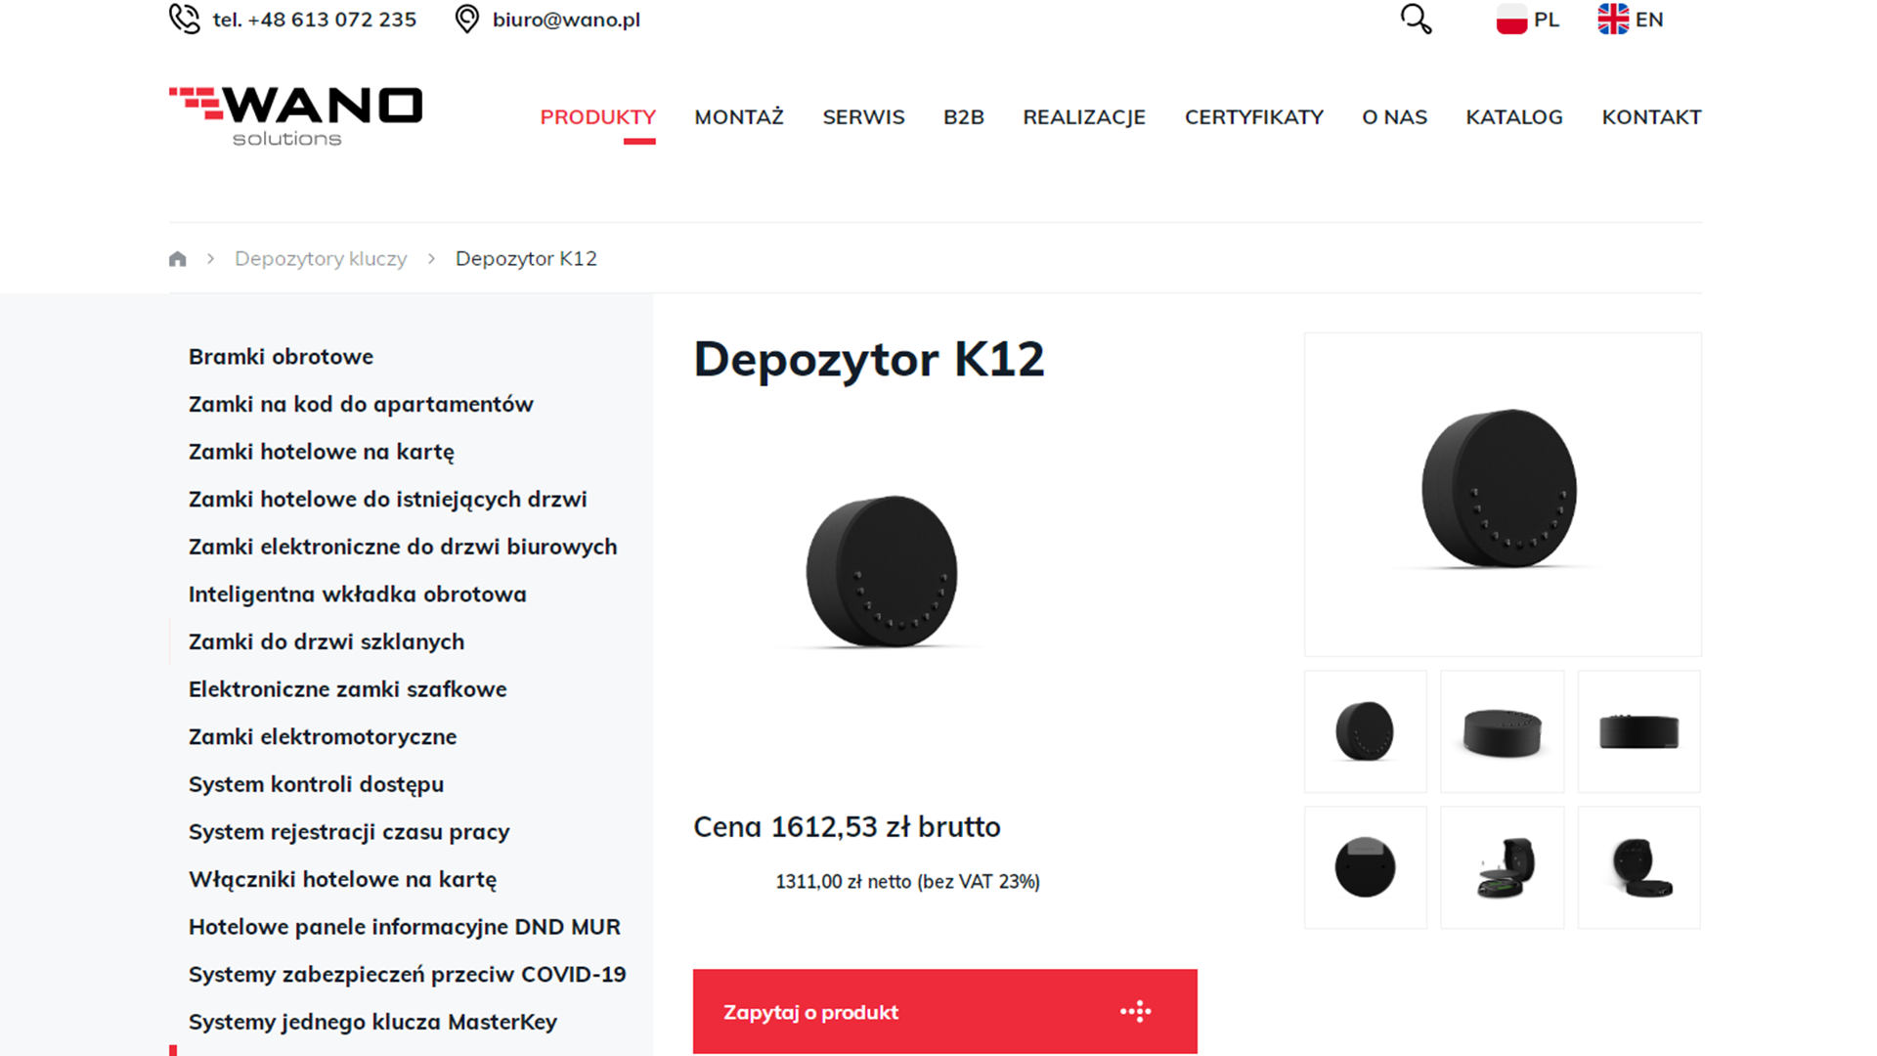
Task: Select the side profile view thumbnail
Action: click(x=1639, y=731)
